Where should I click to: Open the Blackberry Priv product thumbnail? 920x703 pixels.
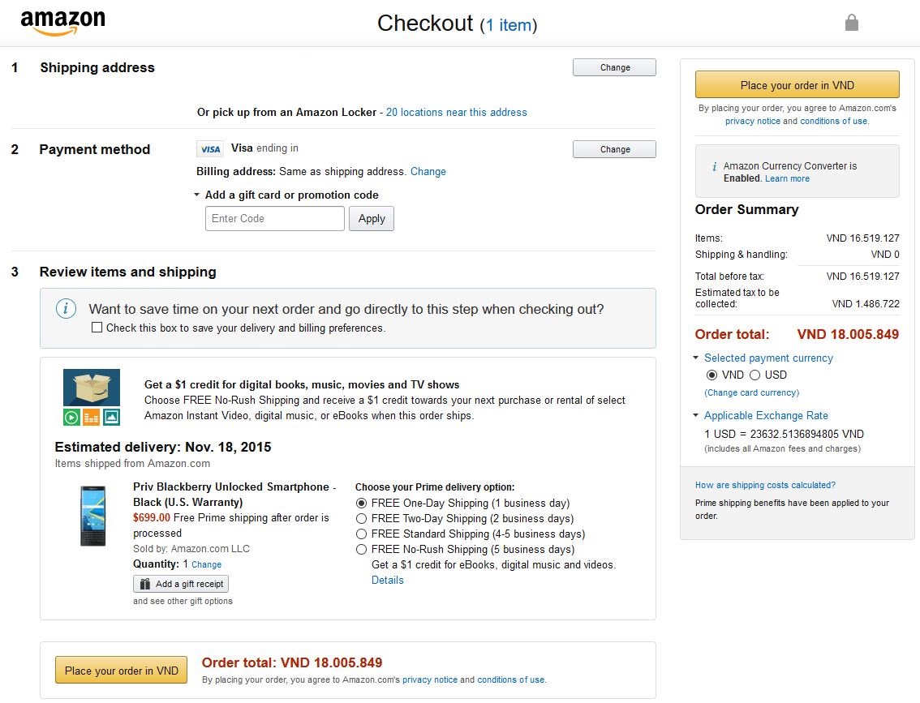tap(92, 516)
